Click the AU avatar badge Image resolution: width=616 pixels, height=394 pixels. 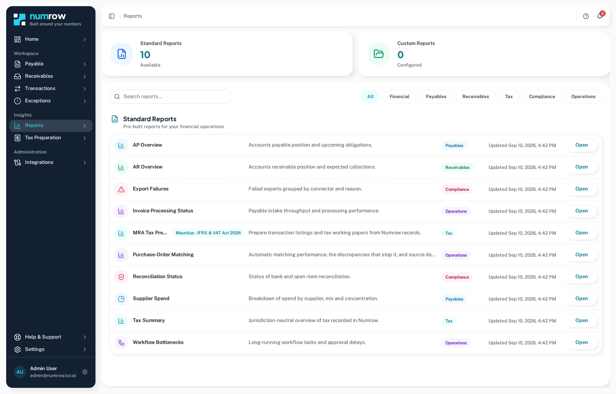coord(20,372)
